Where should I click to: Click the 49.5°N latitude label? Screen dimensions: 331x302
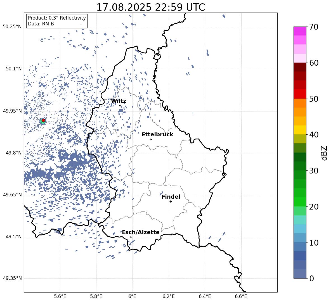point(14,237)
